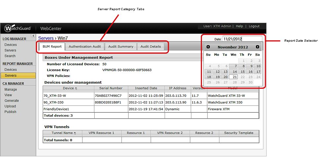Click the November 2012 calendar title

click(x=233, y=47)
